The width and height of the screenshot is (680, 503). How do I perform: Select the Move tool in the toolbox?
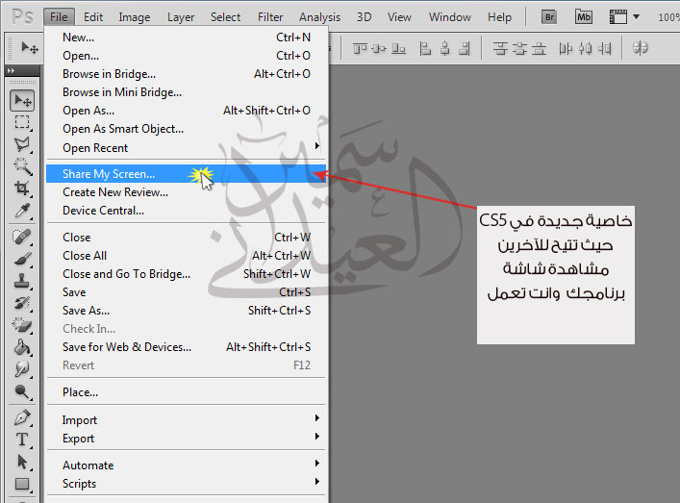tap(22, 100)
